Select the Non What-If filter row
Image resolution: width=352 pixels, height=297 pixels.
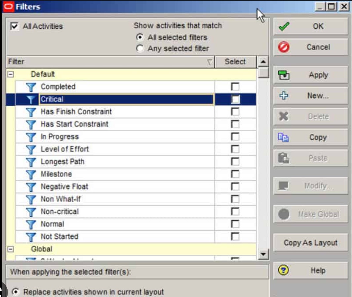click(x=136, y=199)
